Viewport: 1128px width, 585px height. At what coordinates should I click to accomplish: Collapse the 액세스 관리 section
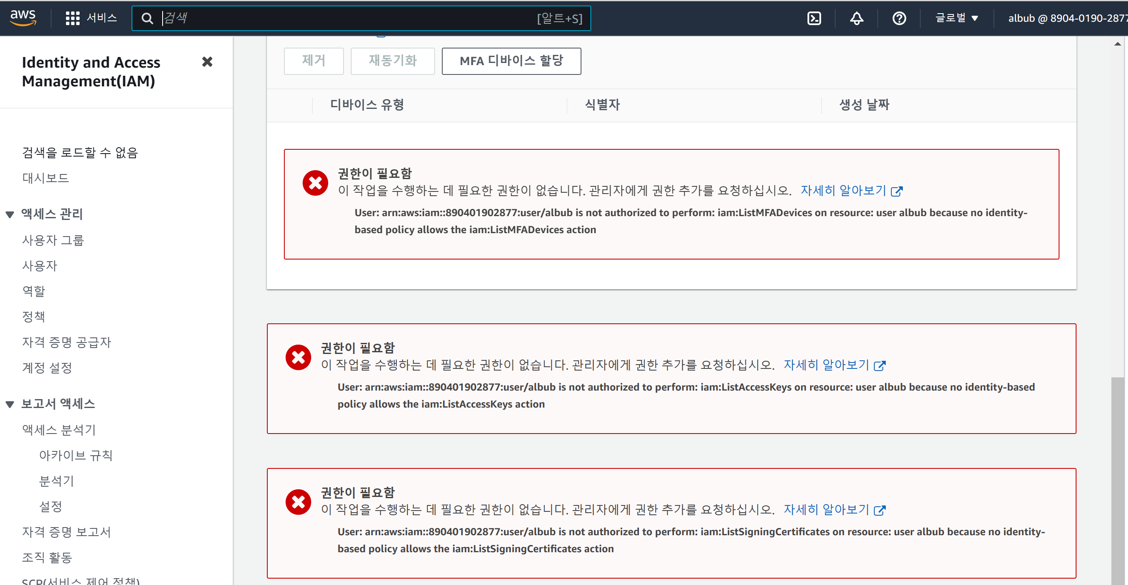click(10, 214)
